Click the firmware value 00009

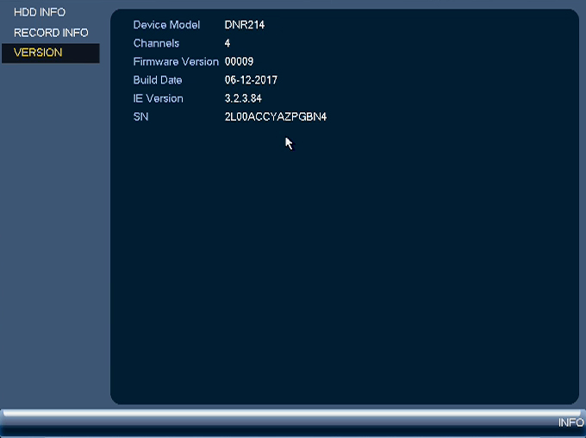(240, 62)
